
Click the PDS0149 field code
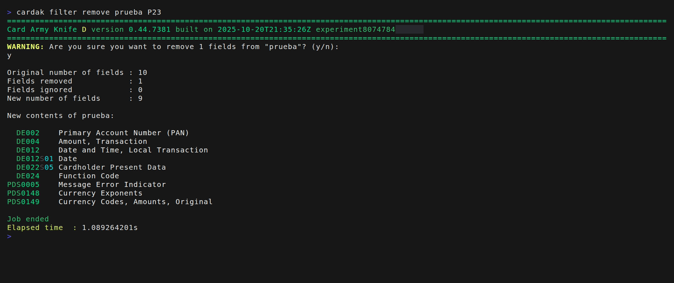click(x=23, y=202)
